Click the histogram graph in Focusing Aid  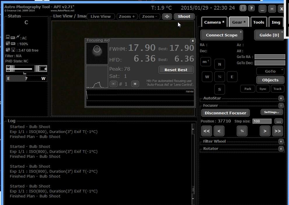pos(97,77)
